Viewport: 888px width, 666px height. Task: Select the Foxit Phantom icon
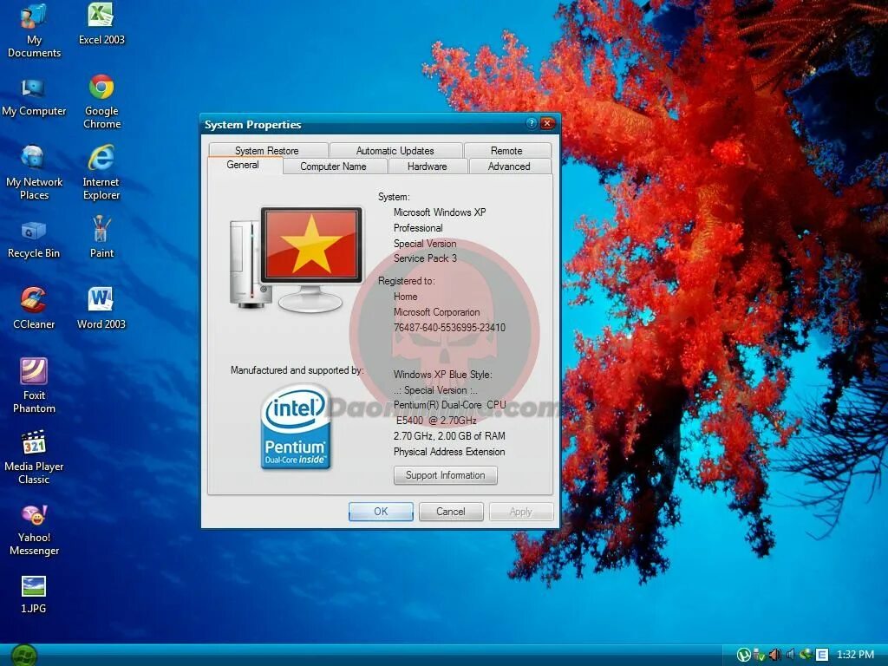(x=34, y=386)
